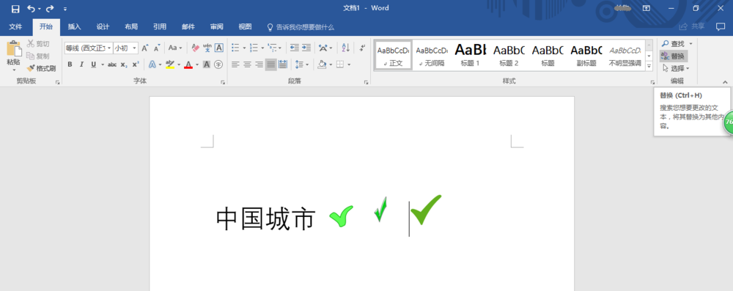Toggle the justify alignment button

click(270, 65)
